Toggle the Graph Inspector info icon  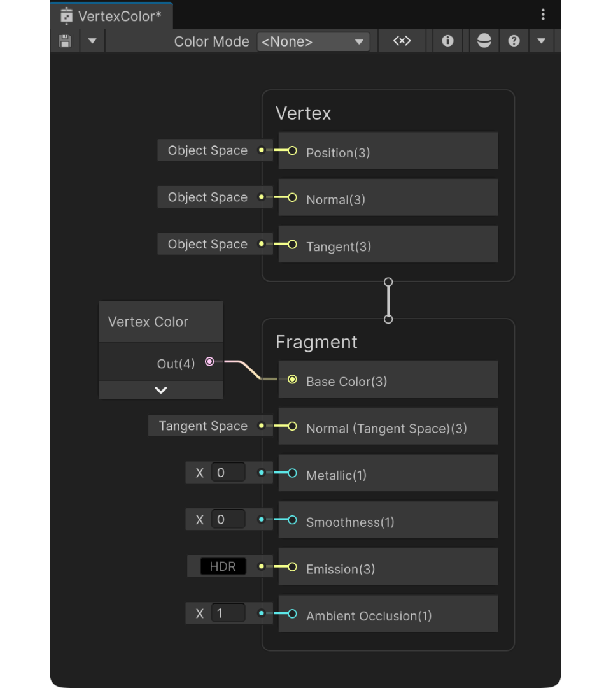[x=447, y=41]
